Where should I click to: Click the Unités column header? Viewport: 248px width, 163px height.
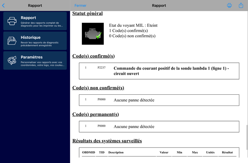coord(210,152)
